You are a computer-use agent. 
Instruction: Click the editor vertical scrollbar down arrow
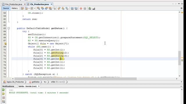[x=180, y=76]
